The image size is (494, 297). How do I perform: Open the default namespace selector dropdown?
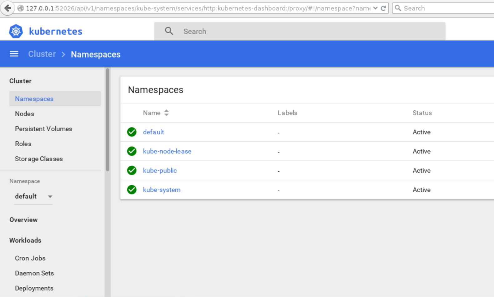click(x=33, y=196)
